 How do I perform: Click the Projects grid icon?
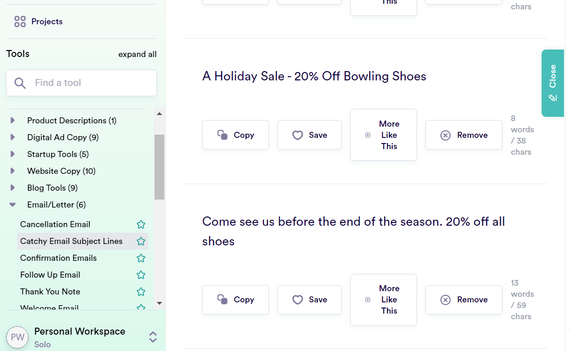coord(19,21)
